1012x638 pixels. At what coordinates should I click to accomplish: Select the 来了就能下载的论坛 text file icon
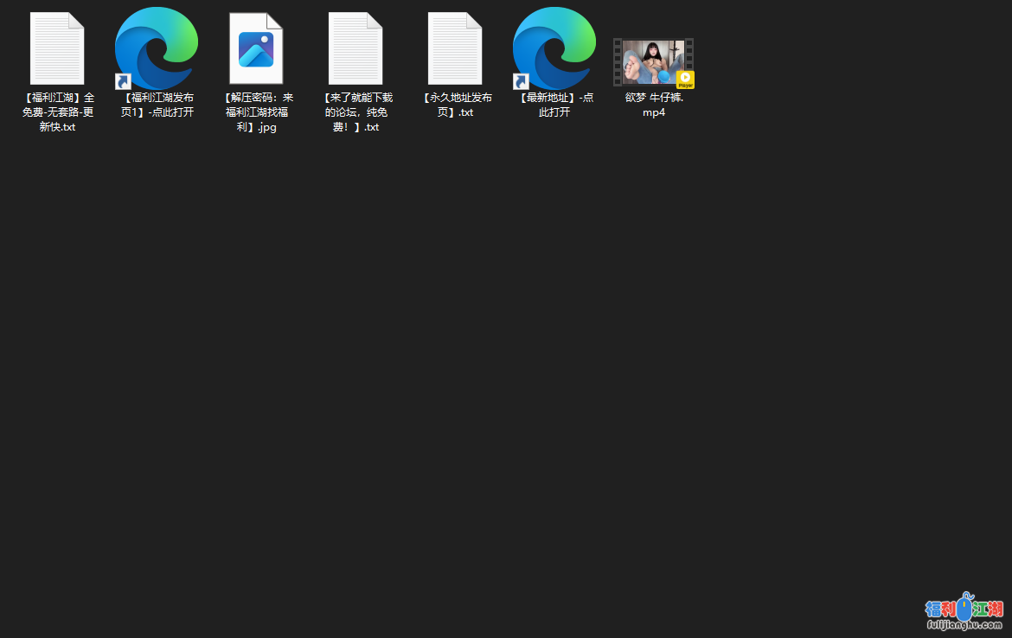(355, 48)
